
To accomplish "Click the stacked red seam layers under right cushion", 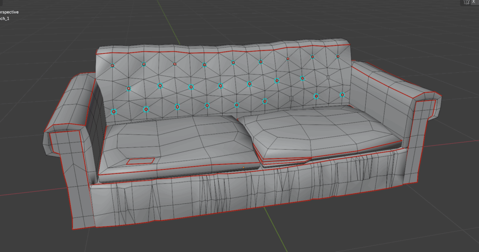I will (x=281, y=161).
